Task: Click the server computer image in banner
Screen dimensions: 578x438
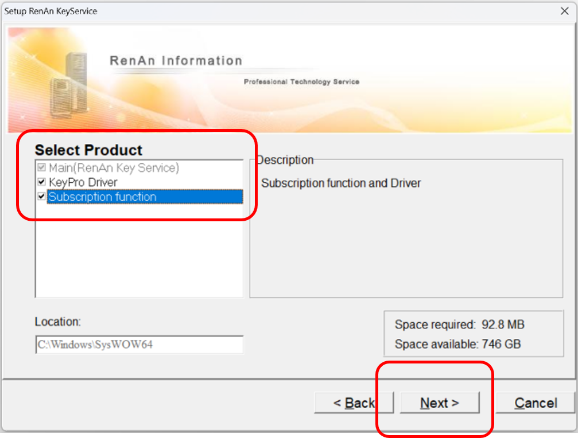Action: [69, 85]
